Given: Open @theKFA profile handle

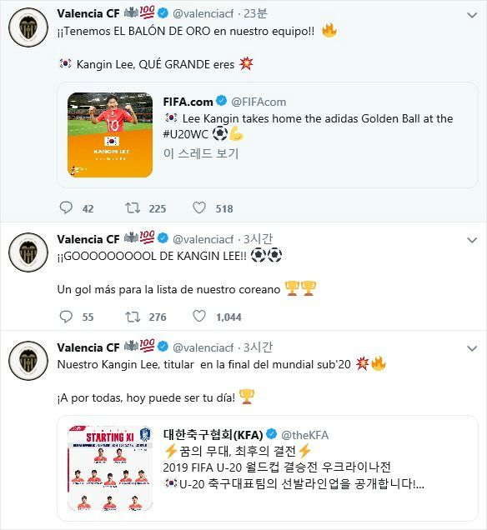Looking at the screenshot, I should 304,435.
